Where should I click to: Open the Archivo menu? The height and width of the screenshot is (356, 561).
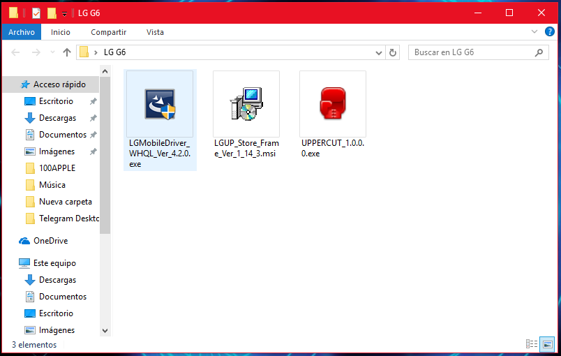coord(22,32)
